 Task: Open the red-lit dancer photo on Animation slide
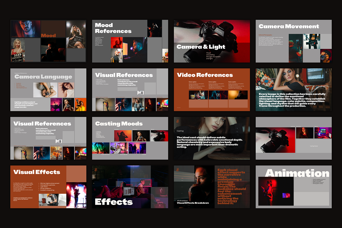pyautogui.click(x=276, y=191)
